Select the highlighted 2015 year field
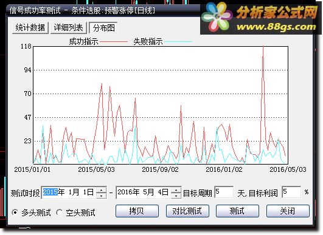Image resolution: width=323 pixels, height=235 pixels. click(x=50, y=192)
